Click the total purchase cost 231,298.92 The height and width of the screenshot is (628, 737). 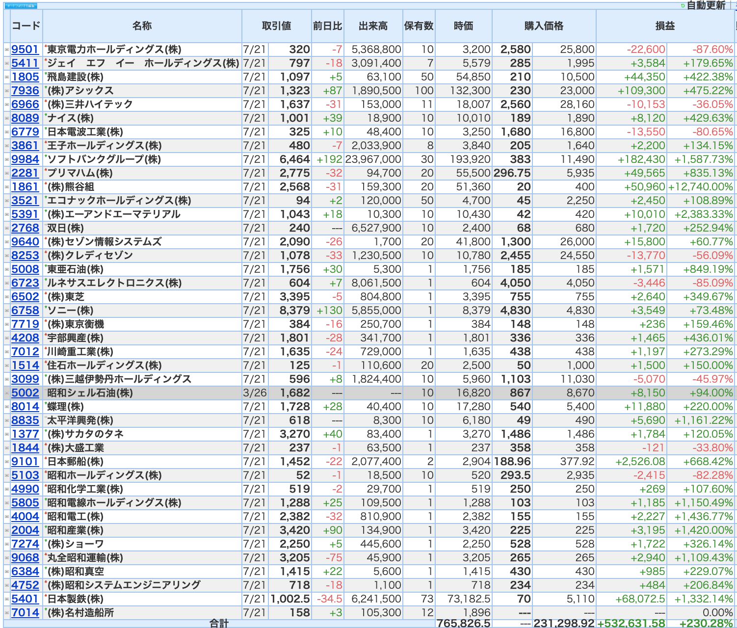click(x=564, y=623)
